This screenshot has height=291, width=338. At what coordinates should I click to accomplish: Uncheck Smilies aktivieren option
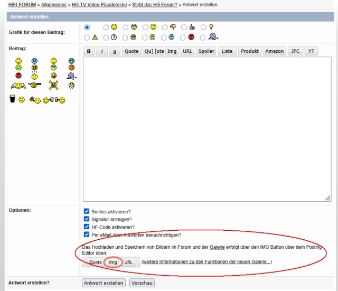[87, 211]
